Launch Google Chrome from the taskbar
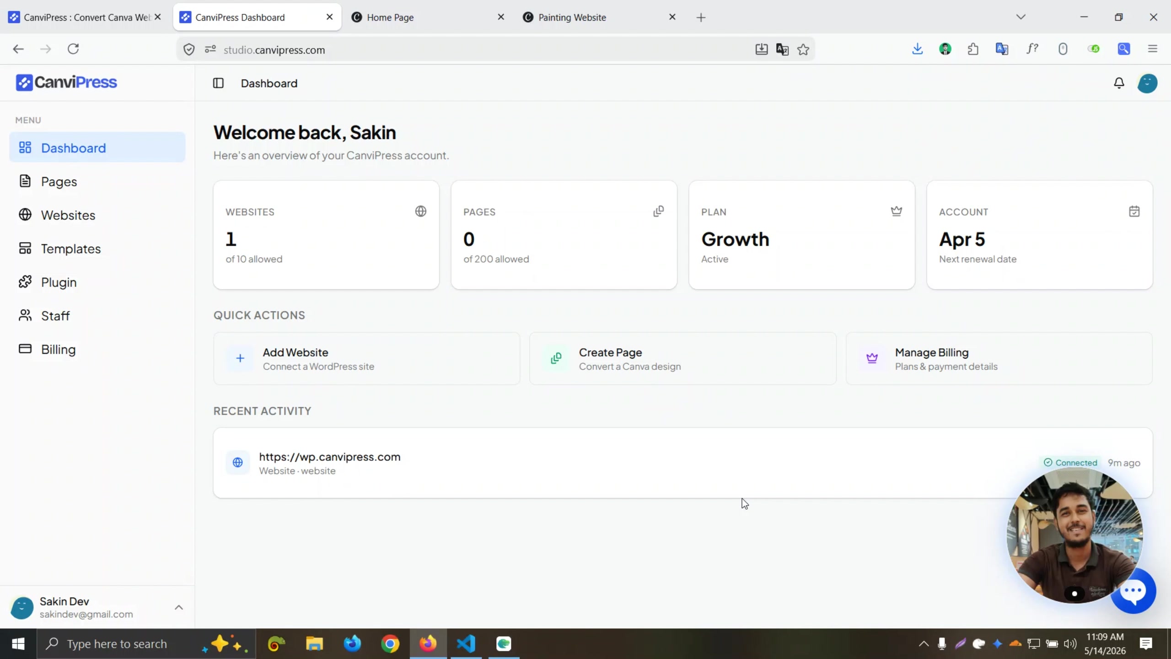1171x659 pixels. 390,644
